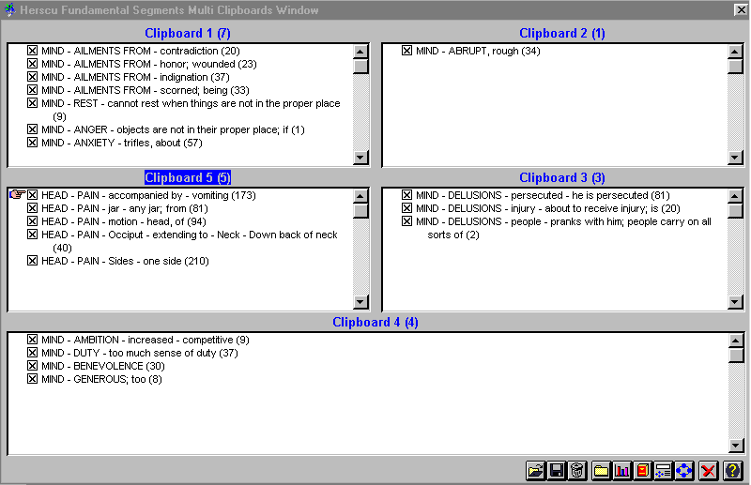This screenshot has width=751, height=485.
Task: Click the pointing hand marker in Clipboard 5
Action: (x=17, y=194)
